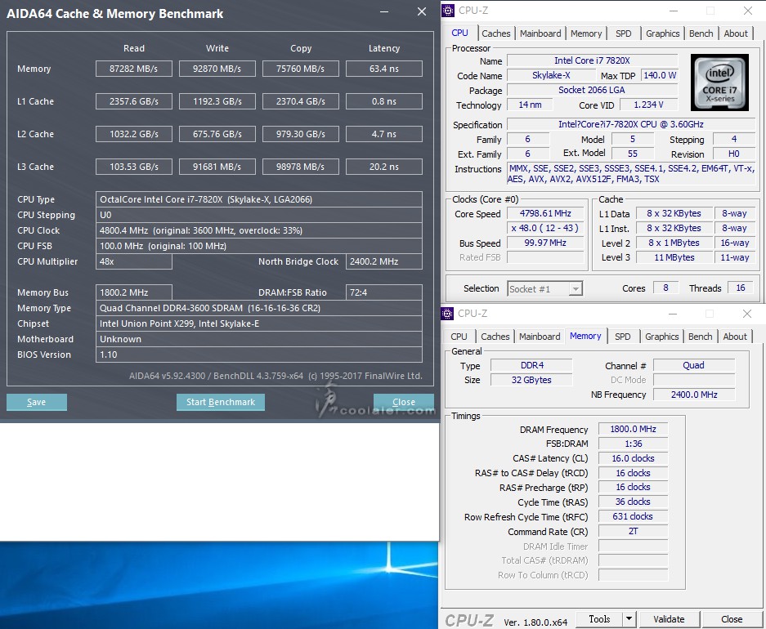Click the DRAM Frequency value 1800.0 MHz
766x629 pixels.
tap(633, 429)
